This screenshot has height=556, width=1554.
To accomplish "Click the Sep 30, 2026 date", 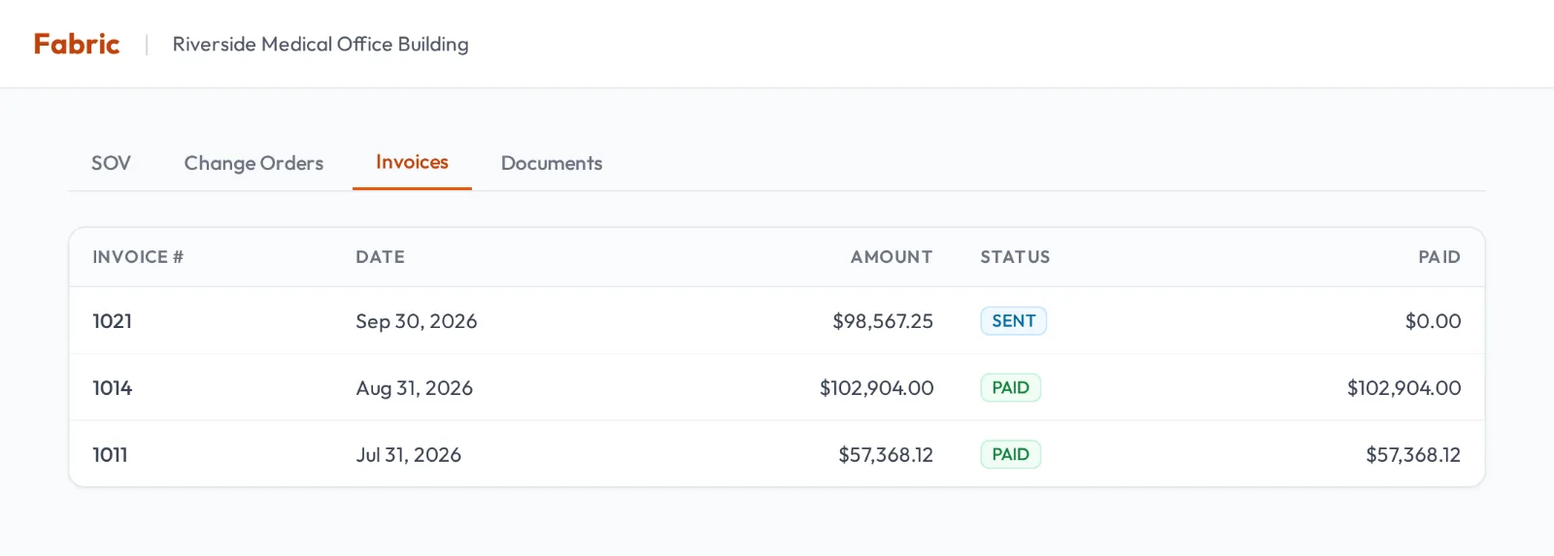I will point(417,321).
